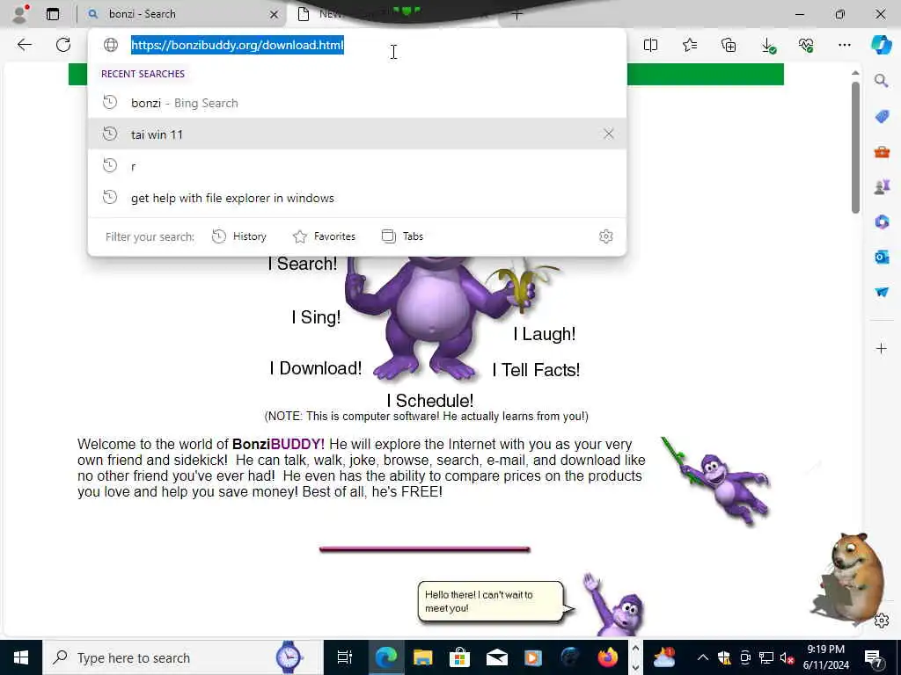901x675 pixels.
Task: Open File Explorer from taskbar
Action: 423,657
